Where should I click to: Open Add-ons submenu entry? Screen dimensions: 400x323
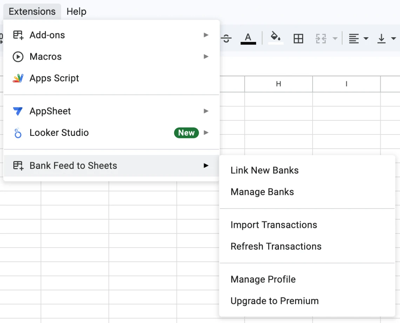point(112,35)
